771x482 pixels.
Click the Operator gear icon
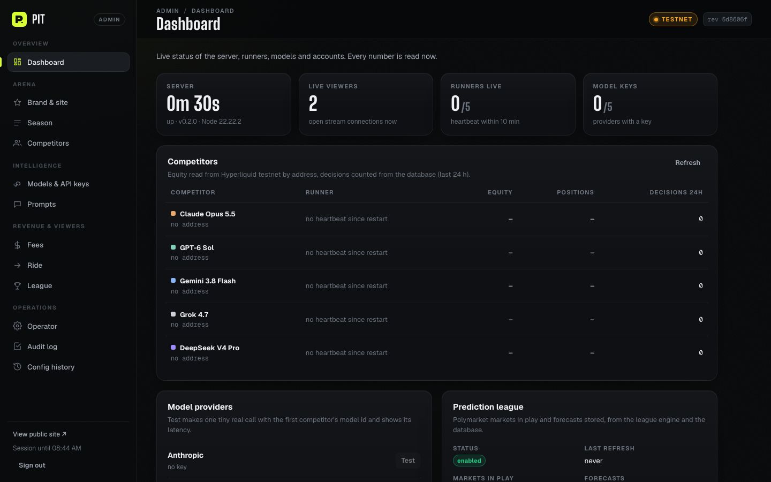[x=17, y=326]
